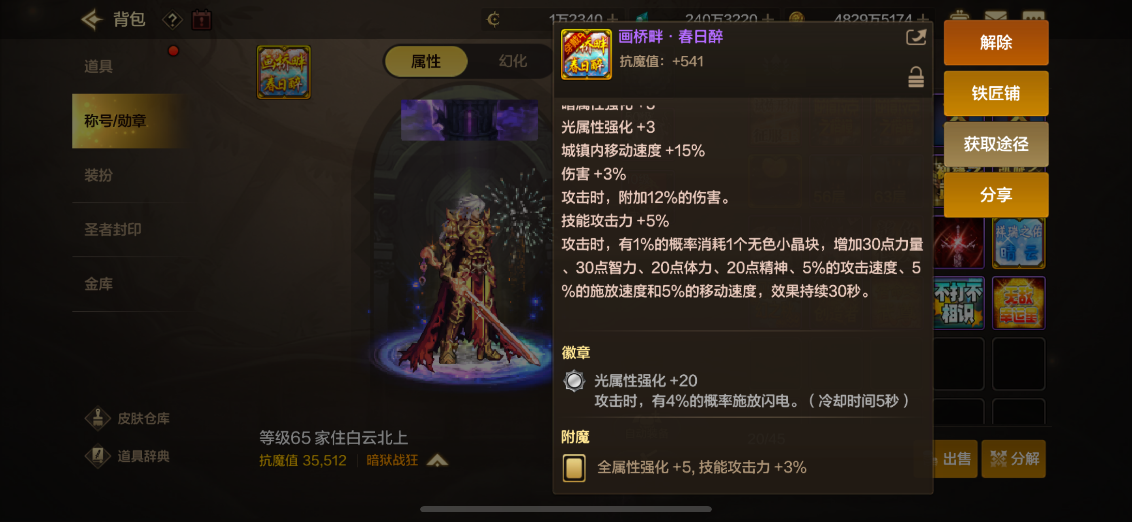Open the help question mark icon
This screenshot has width=1132, height=522.
click(172, 20)
